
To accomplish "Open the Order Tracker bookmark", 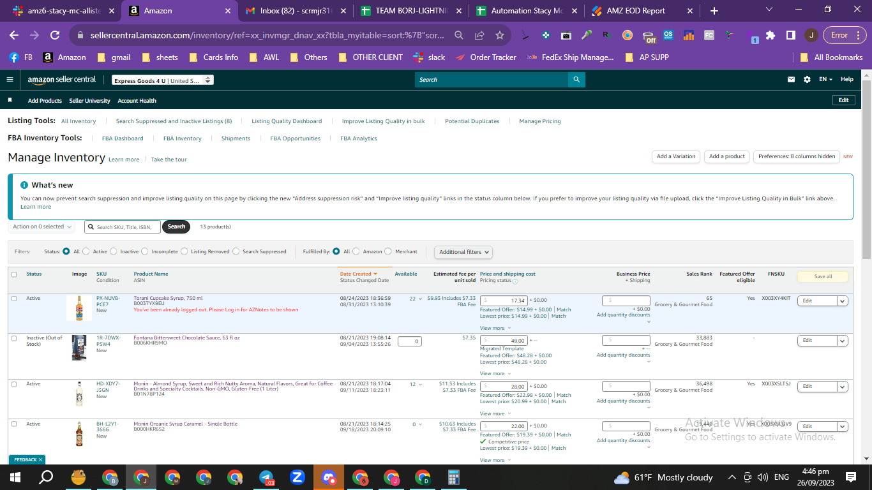I will pos(486,57).
